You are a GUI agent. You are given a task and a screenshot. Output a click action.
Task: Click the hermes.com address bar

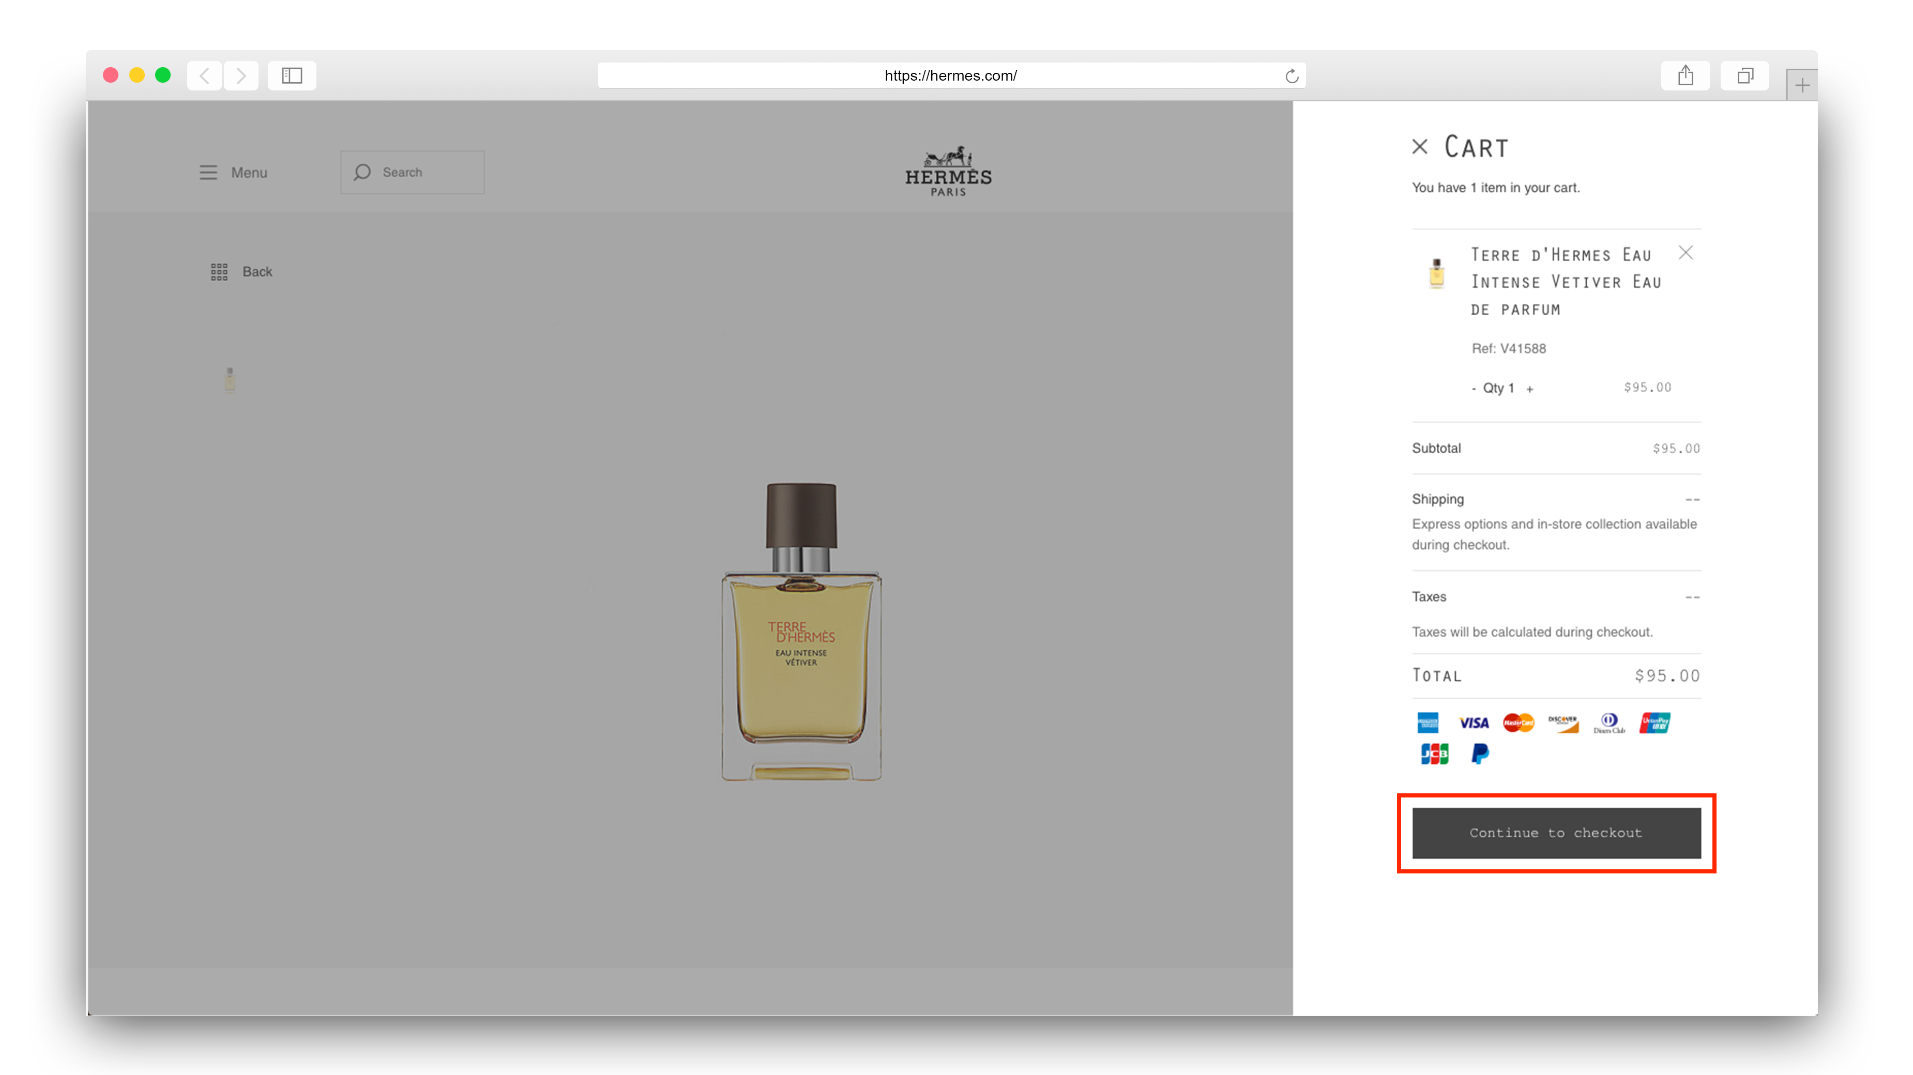pos(951,76)
